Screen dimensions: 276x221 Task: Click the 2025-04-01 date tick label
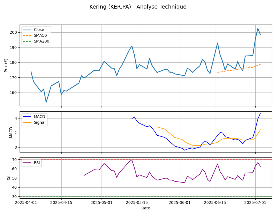26,202
